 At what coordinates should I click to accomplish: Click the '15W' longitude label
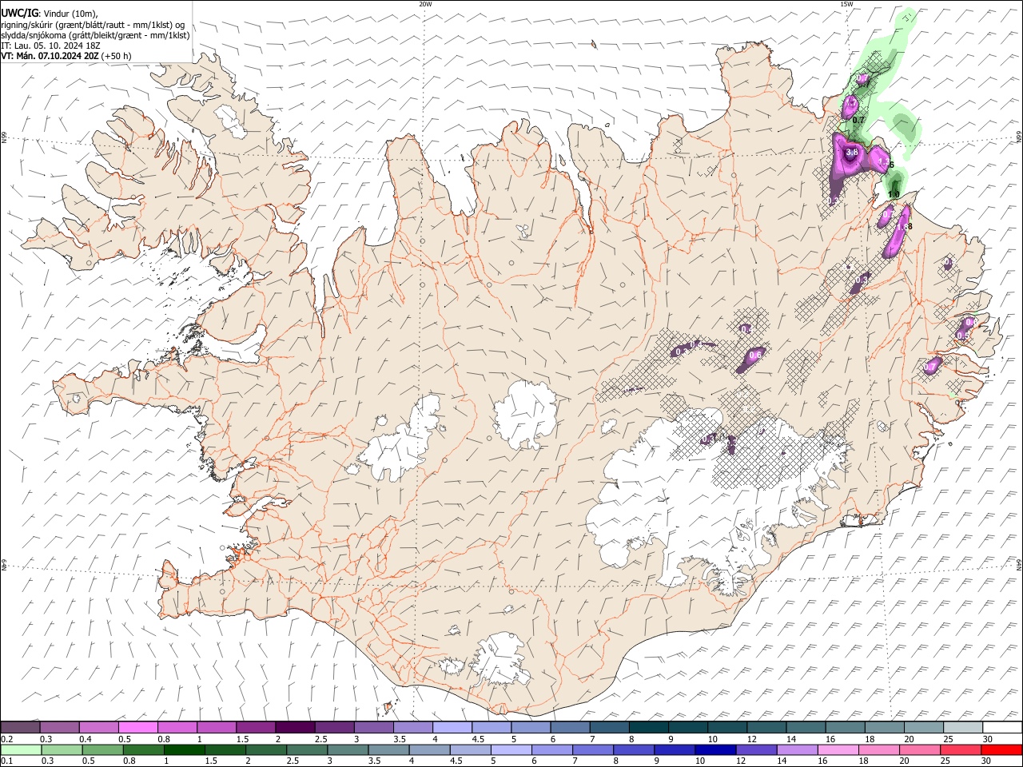pos(846,4)
